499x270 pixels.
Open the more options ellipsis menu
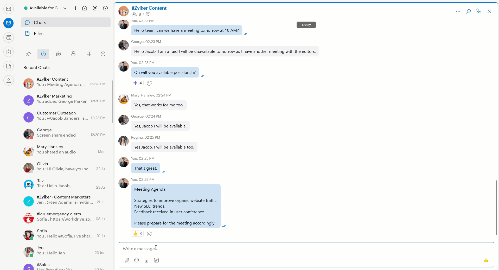(458, 11)
